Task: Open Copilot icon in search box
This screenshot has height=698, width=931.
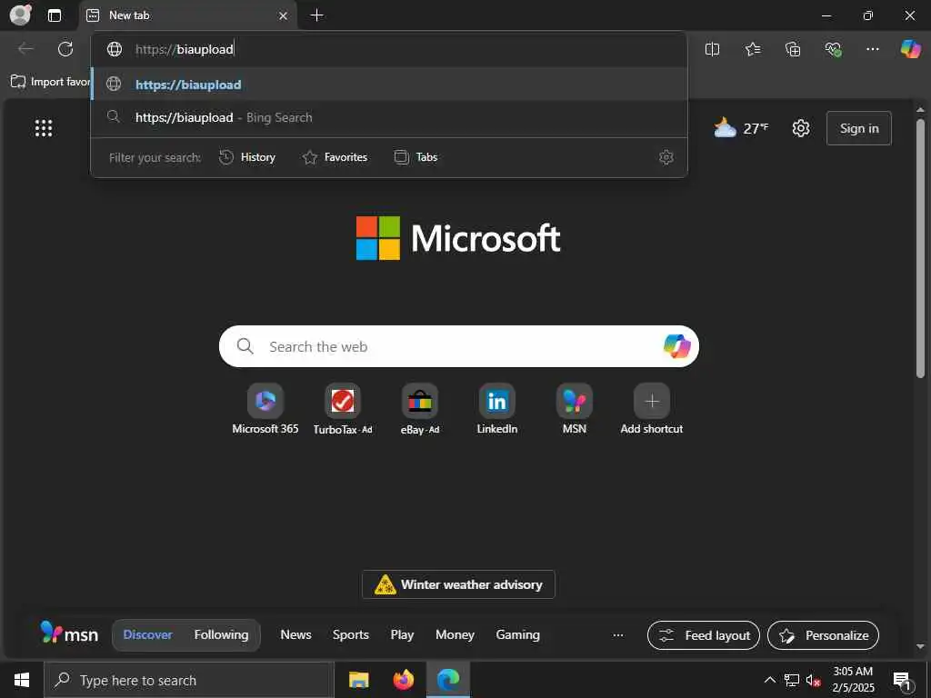Action: pos(676,346)
